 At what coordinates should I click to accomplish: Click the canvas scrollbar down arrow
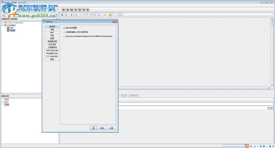(272, 86)
